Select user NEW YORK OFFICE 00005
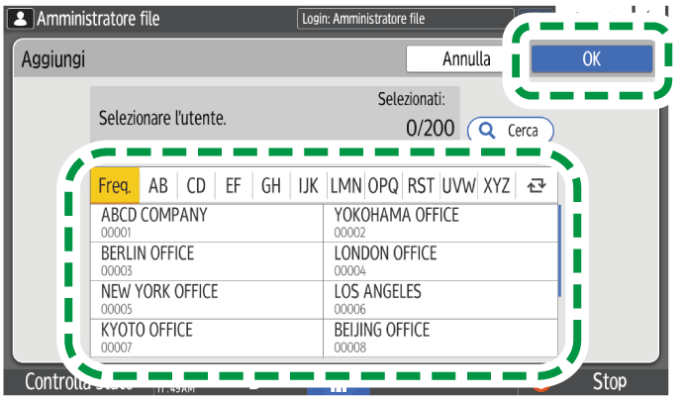This screenshot has width=684, height=400. pos(207,300)
